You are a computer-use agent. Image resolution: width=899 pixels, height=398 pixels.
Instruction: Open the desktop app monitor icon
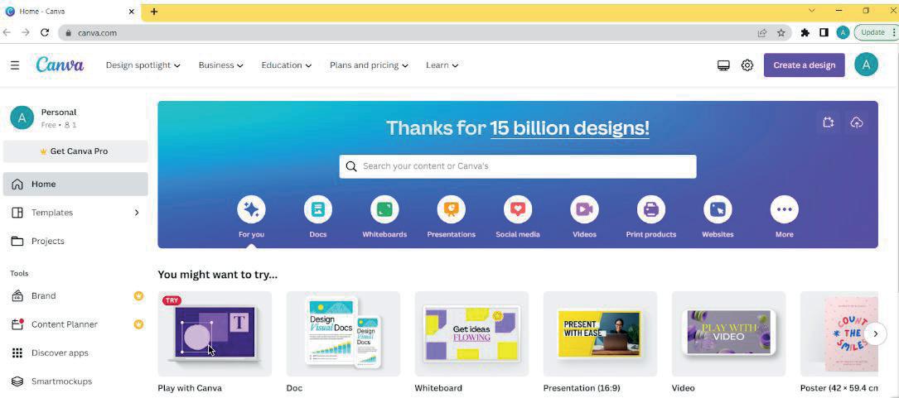[x=723, y=65]
